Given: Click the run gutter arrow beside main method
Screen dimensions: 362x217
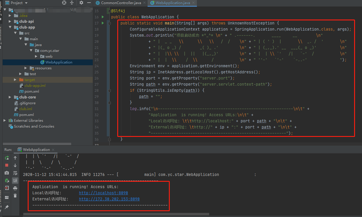Looking at the screenshot, I should [103, 23].
